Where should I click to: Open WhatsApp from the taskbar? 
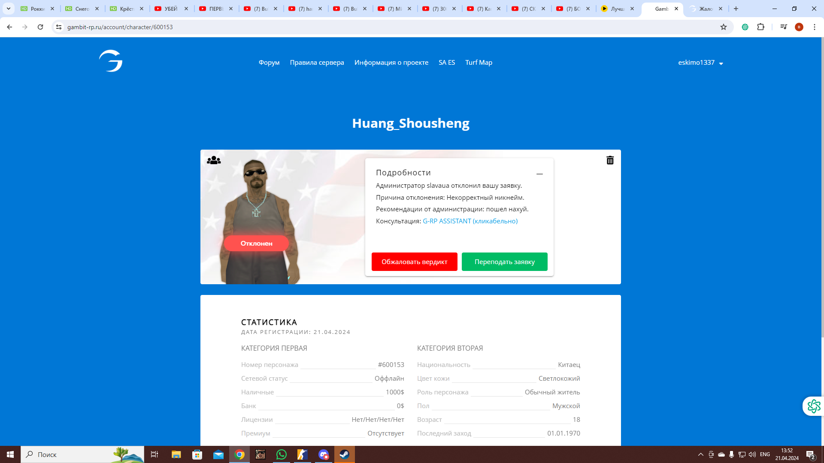pyautogui.click(x=281, y=454)
